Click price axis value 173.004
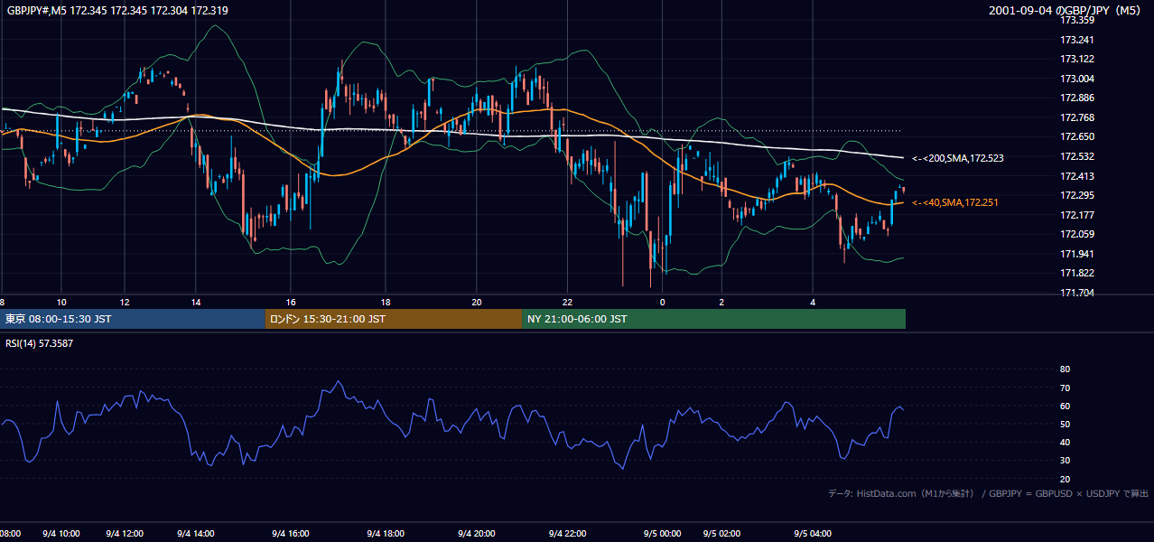The width and height of the screenshot is (1154, 542). click(1077, 79)
